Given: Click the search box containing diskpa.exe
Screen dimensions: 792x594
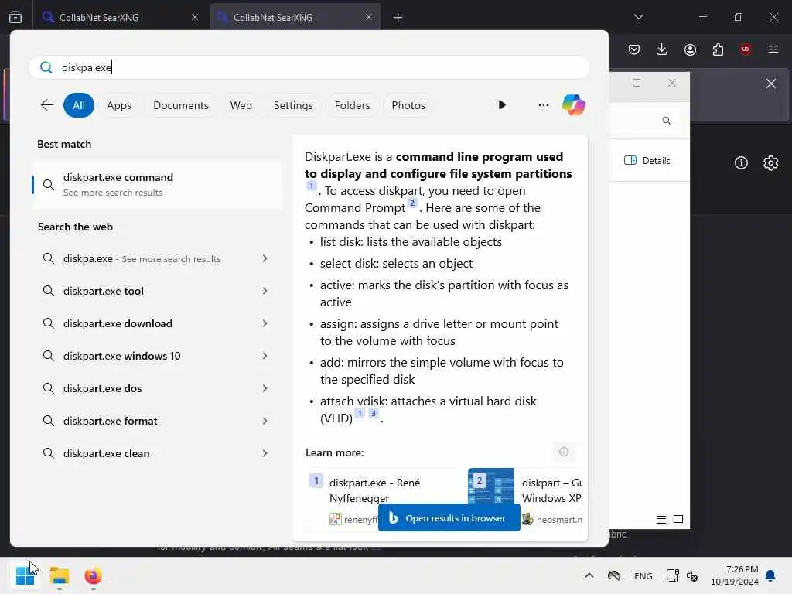Looking at the screenshot, I should [x=309, y=67].
